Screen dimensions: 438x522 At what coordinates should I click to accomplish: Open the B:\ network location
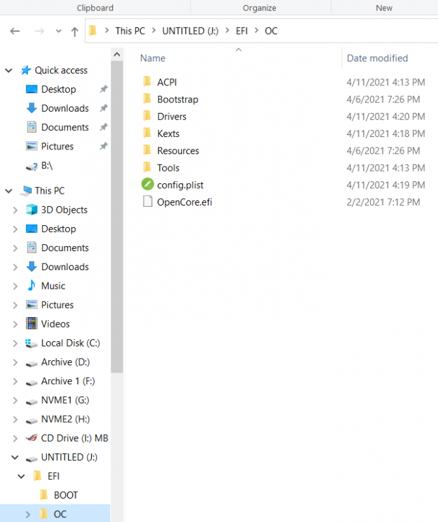(47, 166)
